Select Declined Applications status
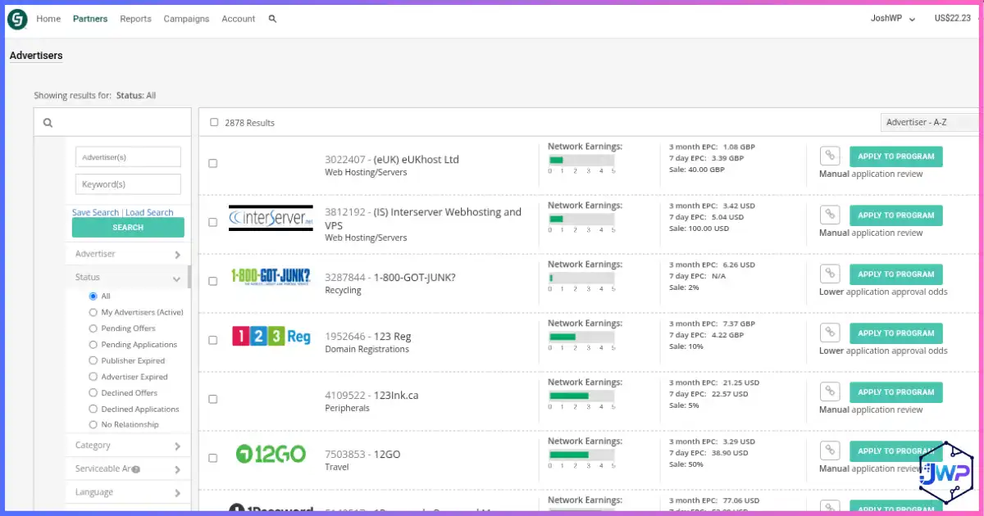Viewport: 984px width, 516px height. click(x=93, y=409)
